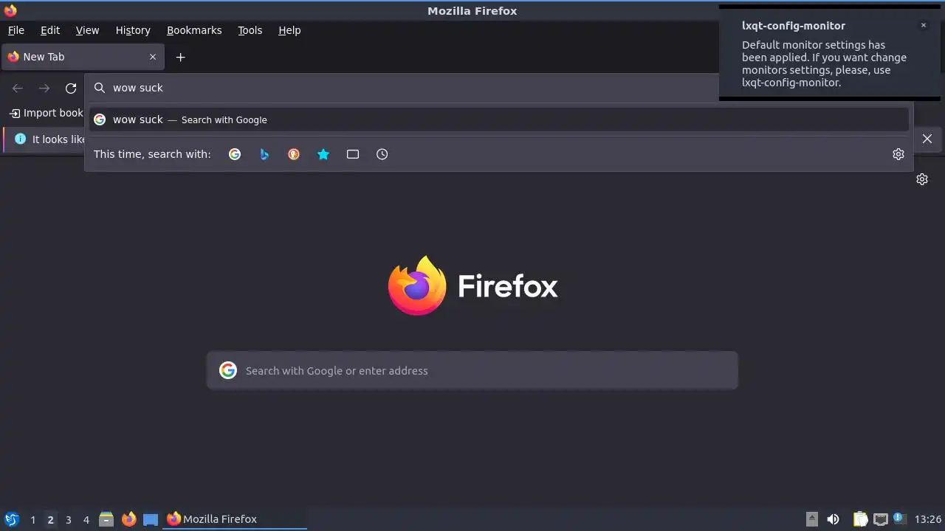
Task: Click the Import bookmarks button
Action: [47, 113]
